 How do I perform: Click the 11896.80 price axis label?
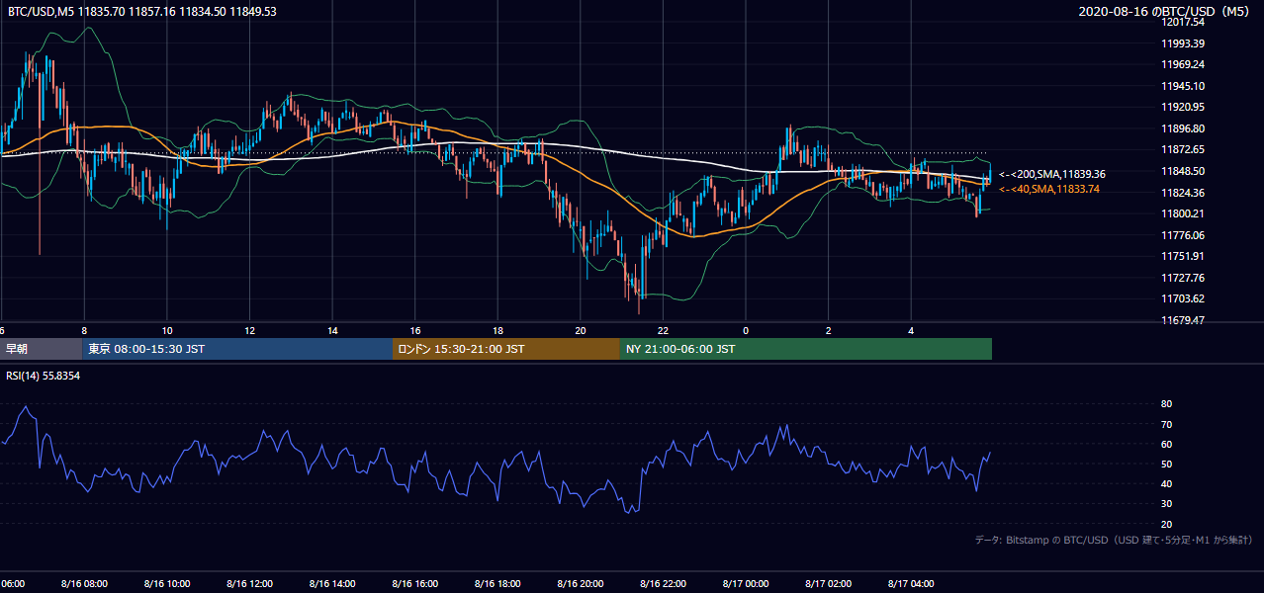point(1182,128)
